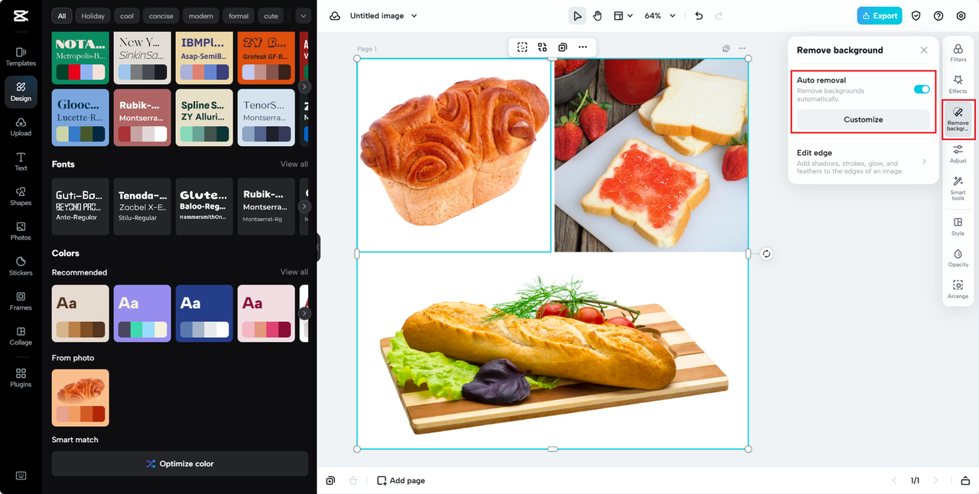Open the Frames sidebar panel
Screen dimensions: 979x494
tap(21, 301)
